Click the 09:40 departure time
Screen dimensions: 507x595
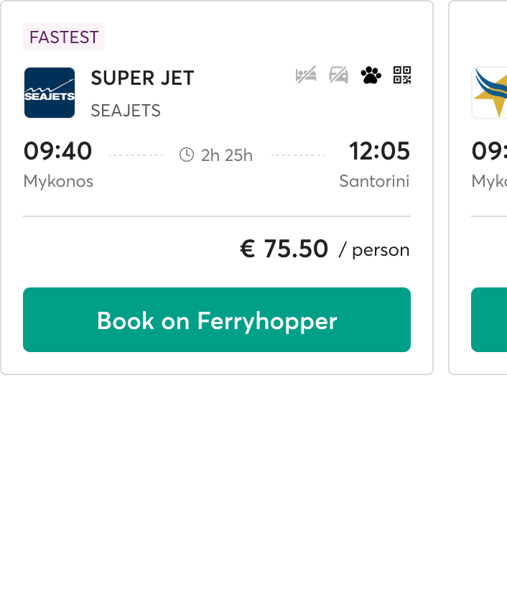click(58, 152)
